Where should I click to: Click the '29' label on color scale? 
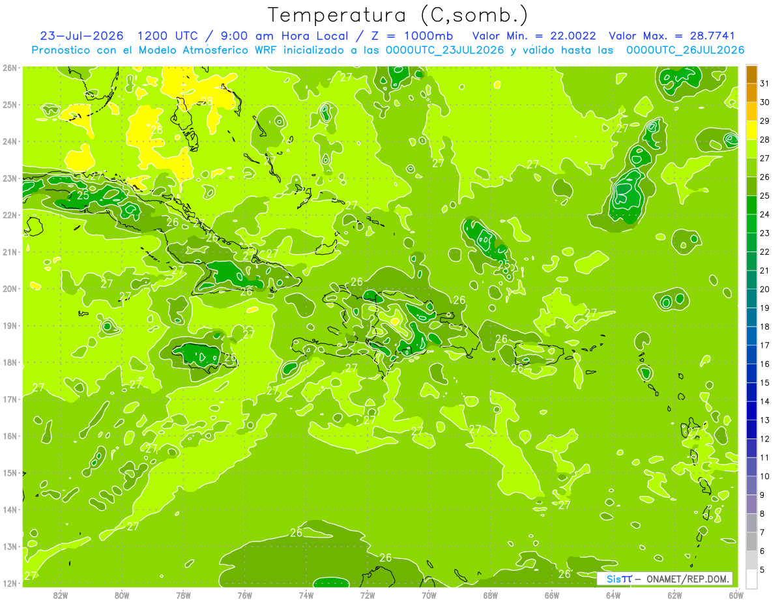(765, 122)
